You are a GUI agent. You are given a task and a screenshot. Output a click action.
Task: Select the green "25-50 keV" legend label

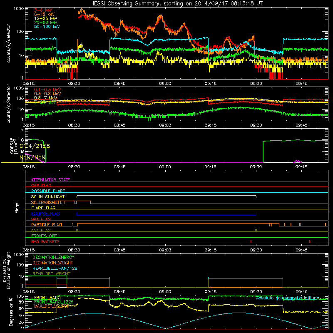(46, 22)
